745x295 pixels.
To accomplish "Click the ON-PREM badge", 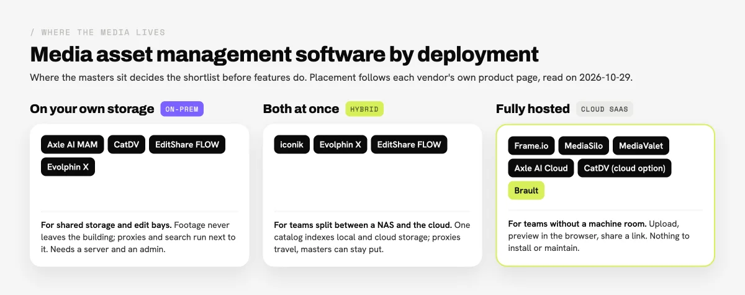I will point(182,109).
